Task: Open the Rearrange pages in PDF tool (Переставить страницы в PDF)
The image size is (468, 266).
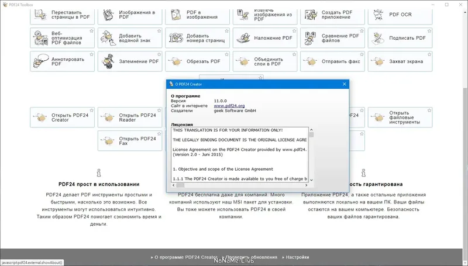Action: [63, 16]
